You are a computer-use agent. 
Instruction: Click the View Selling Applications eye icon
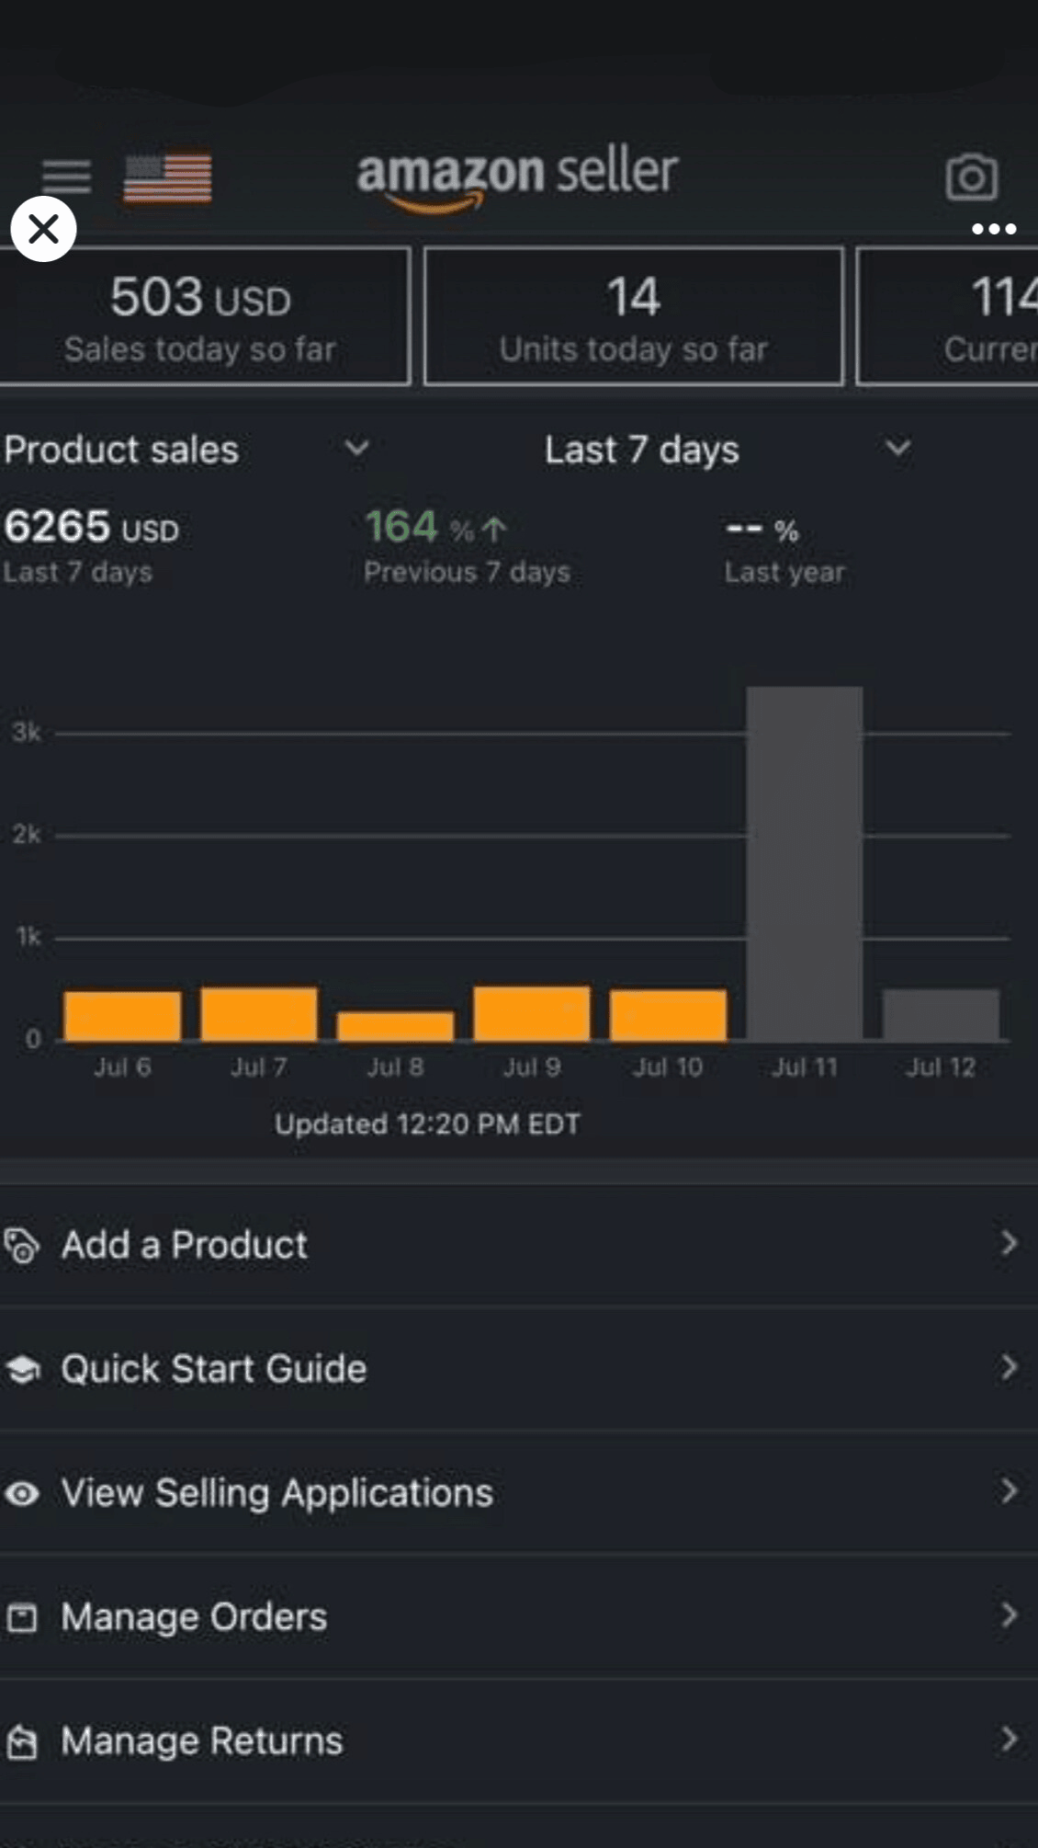[x=22, y=1494]
